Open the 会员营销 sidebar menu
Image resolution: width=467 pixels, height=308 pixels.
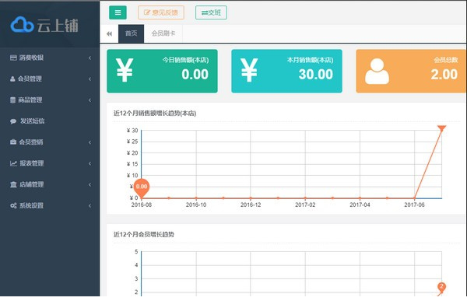[x=50, y=142]
